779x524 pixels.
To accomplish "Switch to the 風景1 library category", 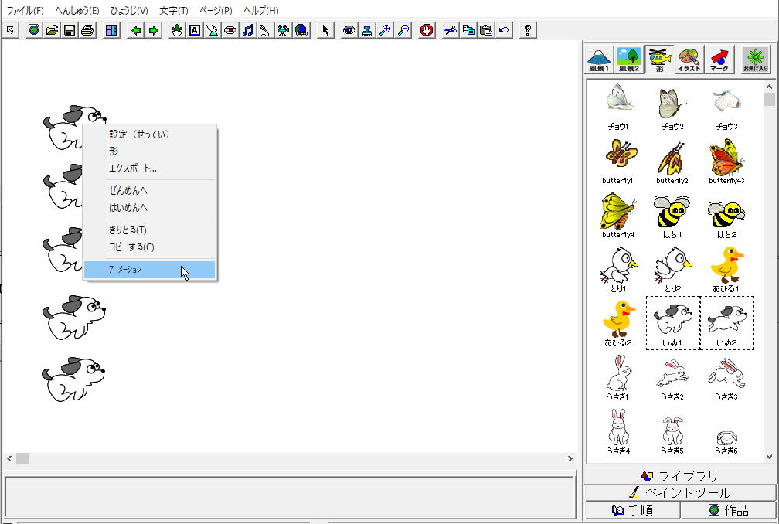I will pos(599,59).
